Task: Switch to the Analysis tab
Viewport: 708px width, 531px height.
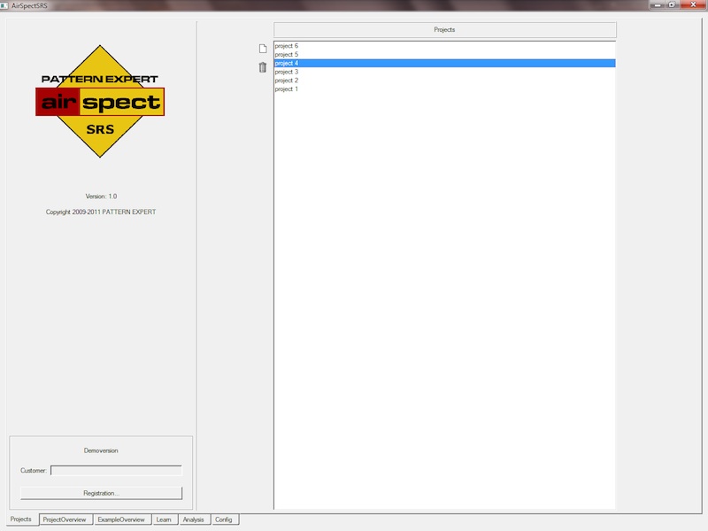Action: [x=193, y=519]
